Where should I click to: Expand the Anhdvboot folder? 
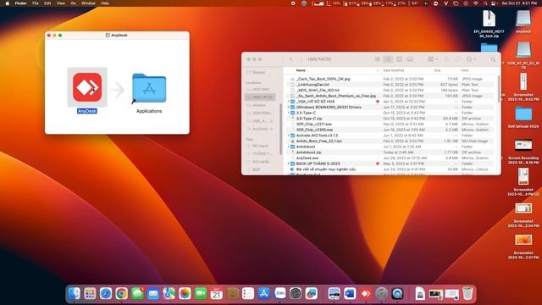coord(289,147)
